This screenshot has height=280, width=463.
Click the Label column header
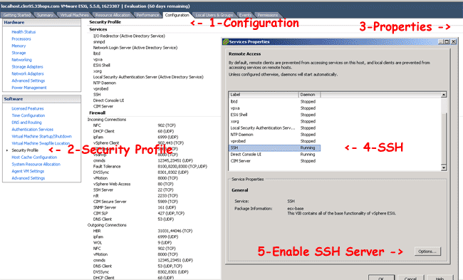click(x=264, y=95)
